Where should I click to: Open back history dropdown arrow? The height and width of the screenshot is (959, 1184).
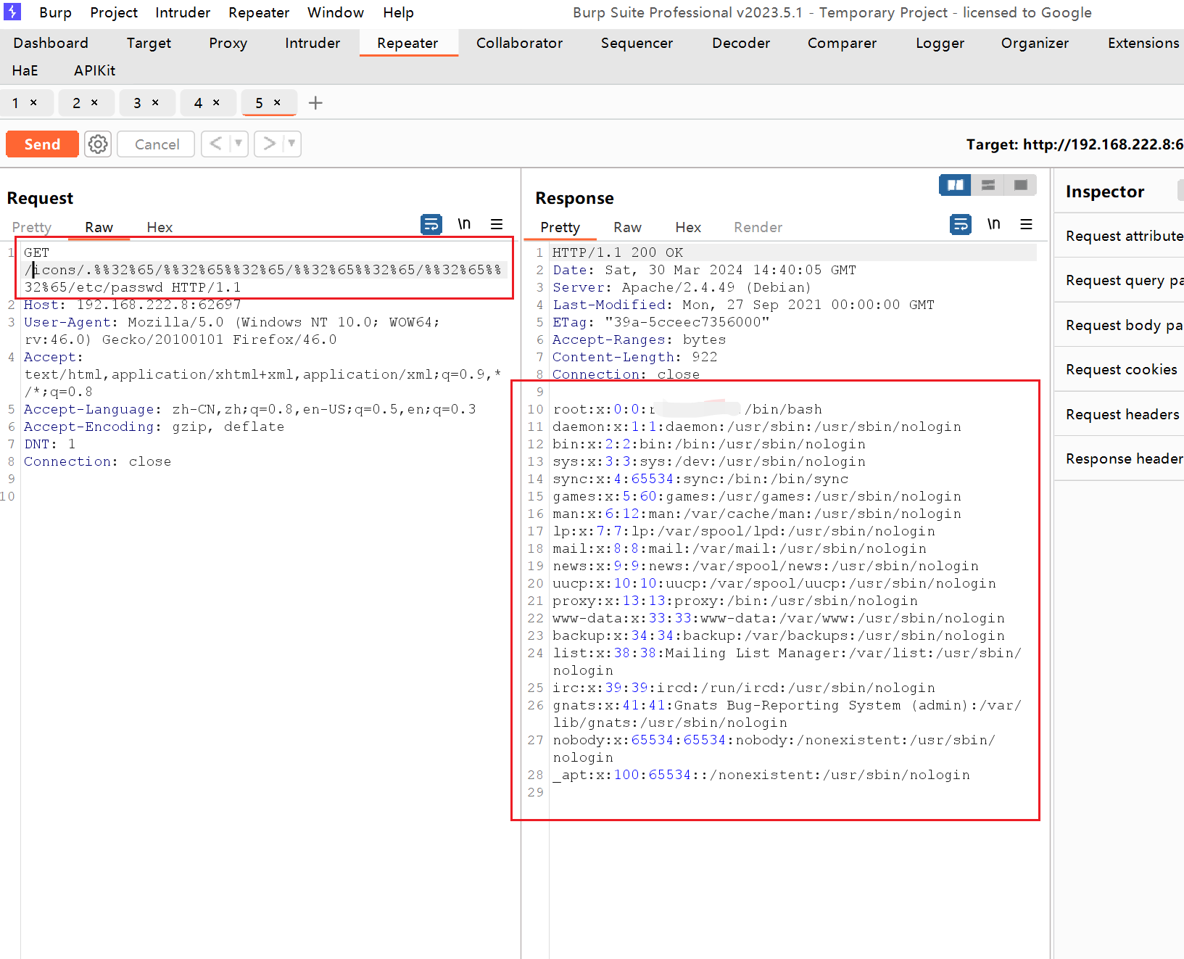click(239, 144)
